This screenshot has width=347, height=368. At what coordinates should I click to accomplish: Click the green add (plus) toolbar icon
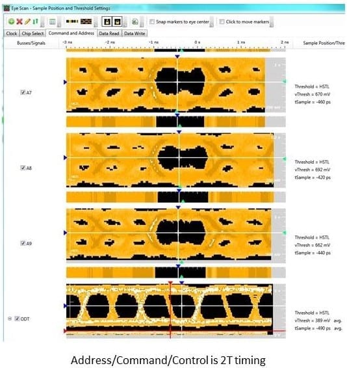pyautogui.click(x=11, y=21)
